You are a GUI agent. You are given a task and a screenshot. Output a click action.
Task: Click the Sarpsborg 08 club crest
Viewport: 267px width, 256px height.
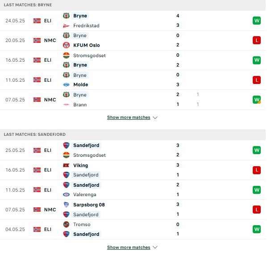click(x=66, y=205)
